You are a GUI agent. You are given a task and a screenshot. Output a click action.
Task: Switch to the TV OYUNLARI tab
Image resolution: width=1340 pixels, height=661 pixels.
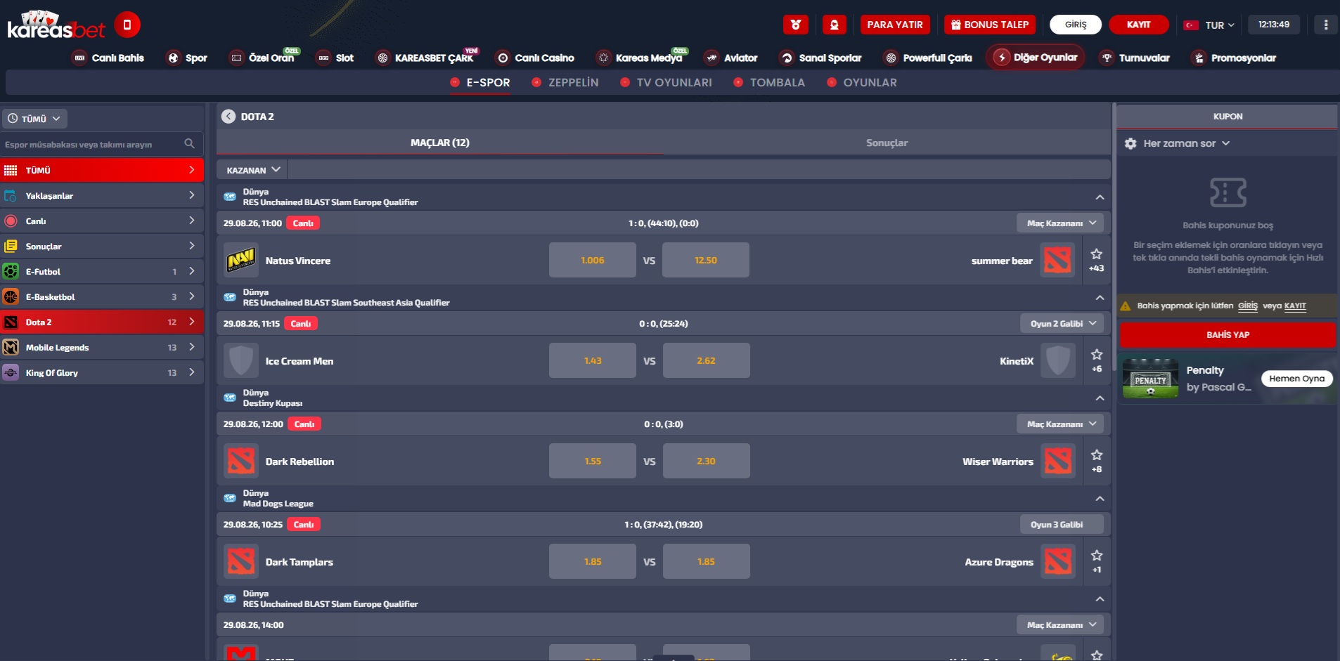pyautogui.click(x=666, y=82)
